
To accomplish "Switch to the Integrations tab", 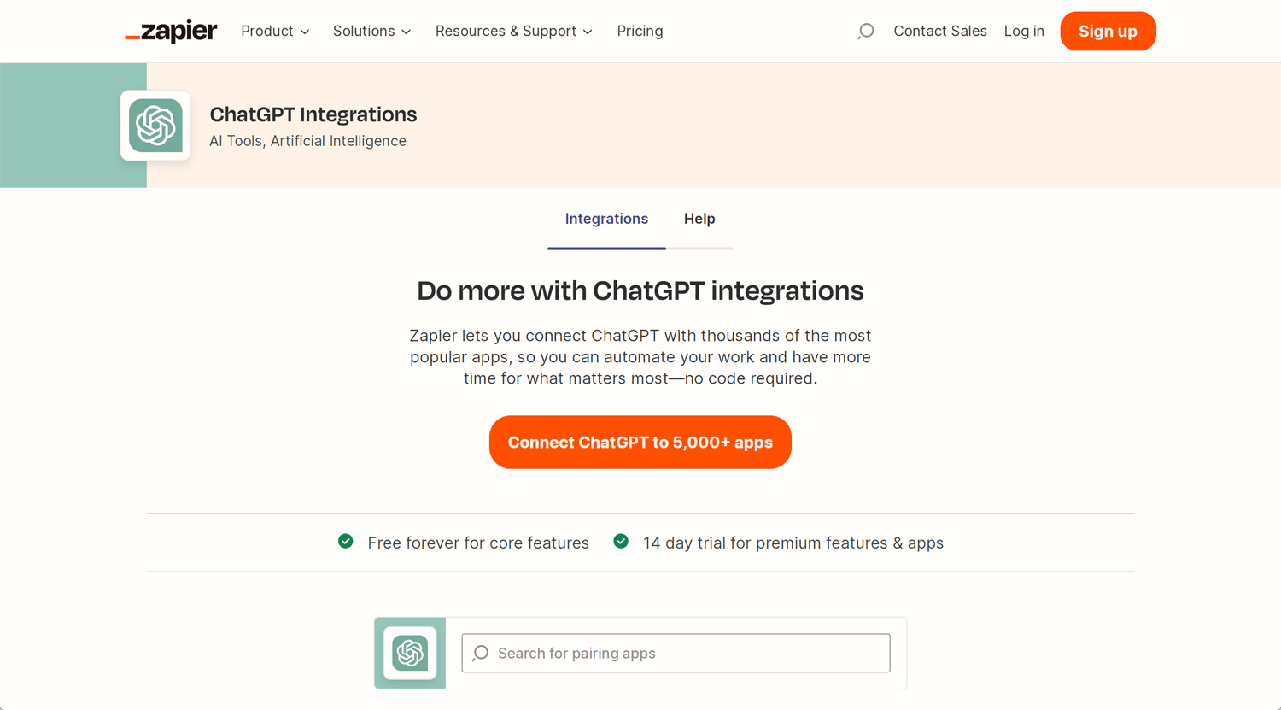I will click(606, 220).
